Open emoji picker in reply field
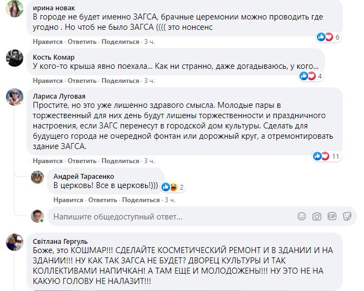This screenshot has width=364, height=291. tap(302, 217)
